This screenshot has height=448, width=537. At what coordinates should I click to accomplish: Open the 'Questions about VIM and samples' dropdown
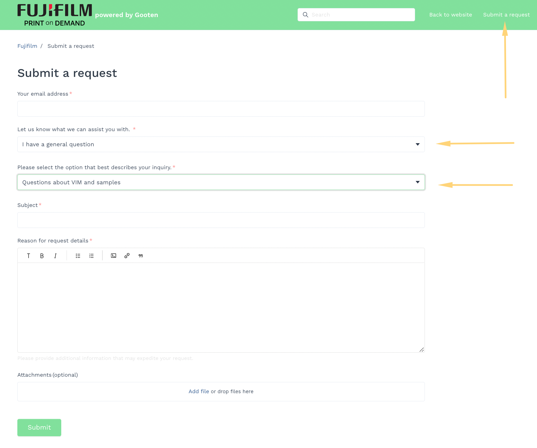pyautogui.click(x=221, y=182)
